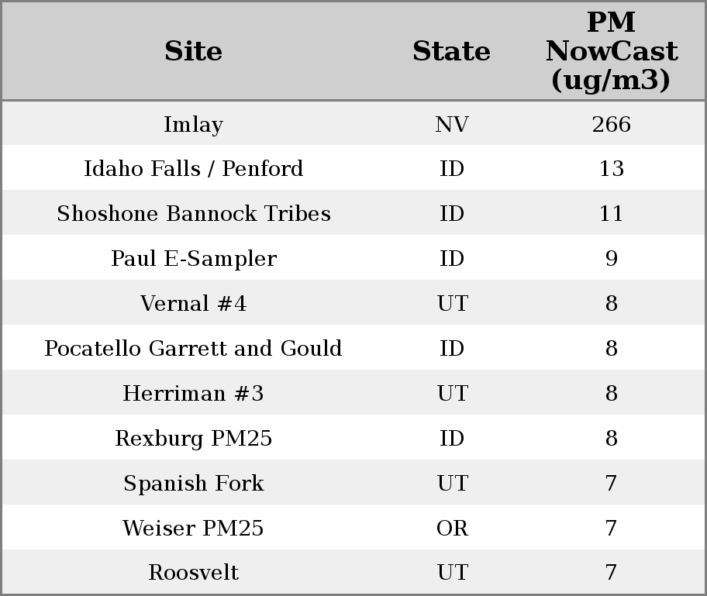
Task: Click the NV state cell
Action: point(451,124)
